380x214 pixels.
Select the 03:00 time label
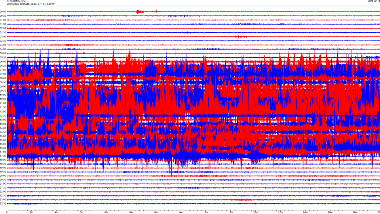(x=3, y=36)
